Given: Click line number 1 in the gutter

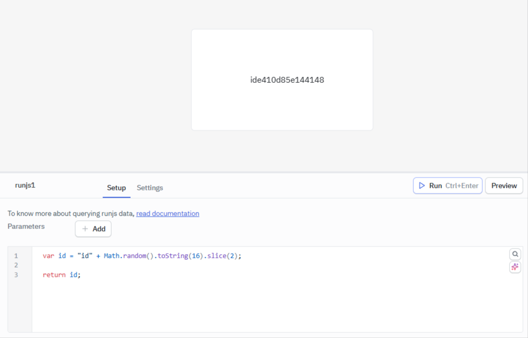Looking at the screenshot, I should [16, 255].
